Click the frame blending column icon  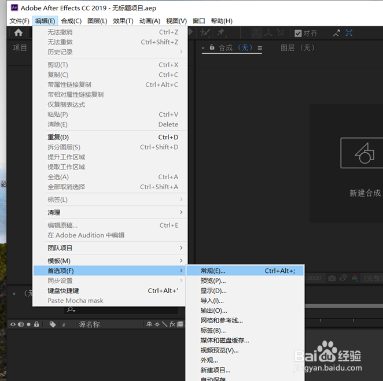click(181, 324)
